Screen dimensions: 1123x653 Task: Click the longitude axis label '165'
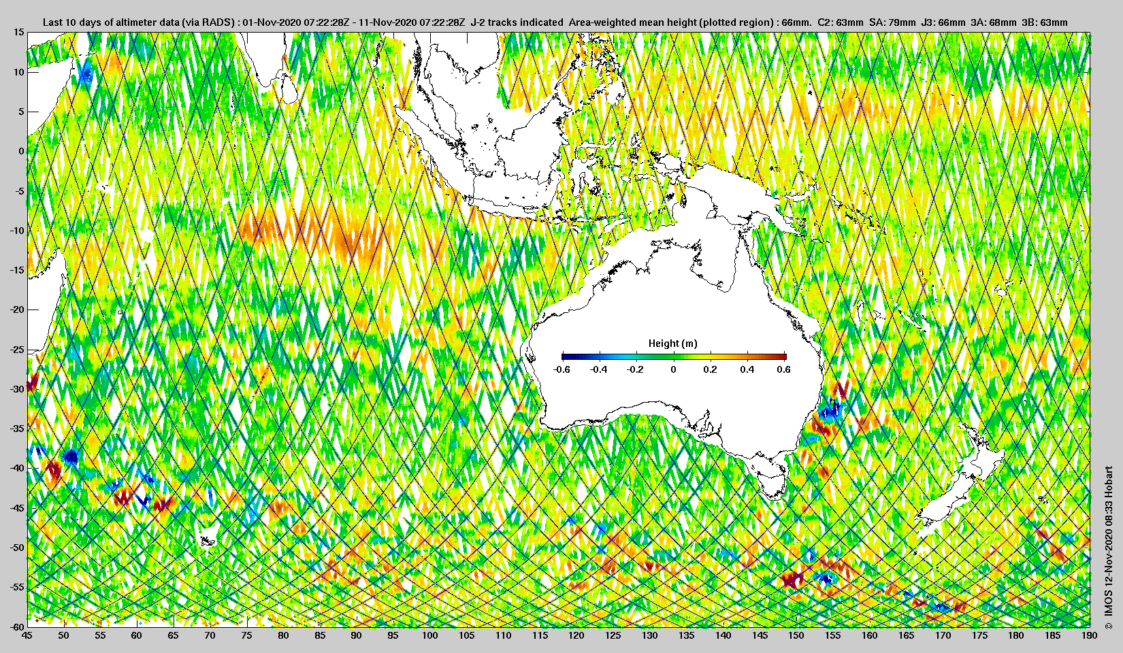pos(906,635)
